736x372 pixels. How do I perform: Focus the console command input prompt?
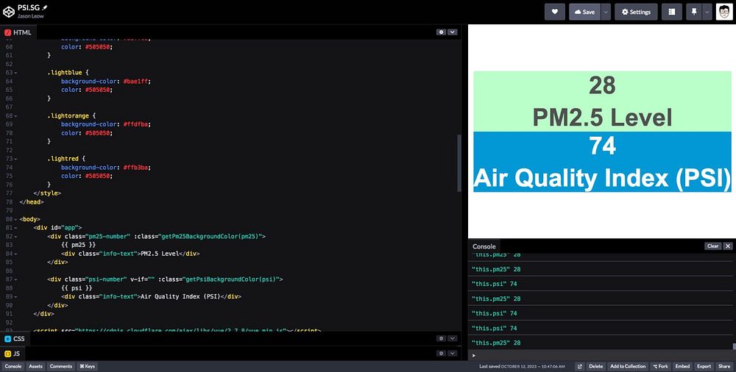pos(601,356)
